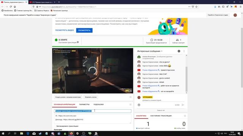Open new browser tab with plus icon

pyautogui.click(x=59, y=2)
